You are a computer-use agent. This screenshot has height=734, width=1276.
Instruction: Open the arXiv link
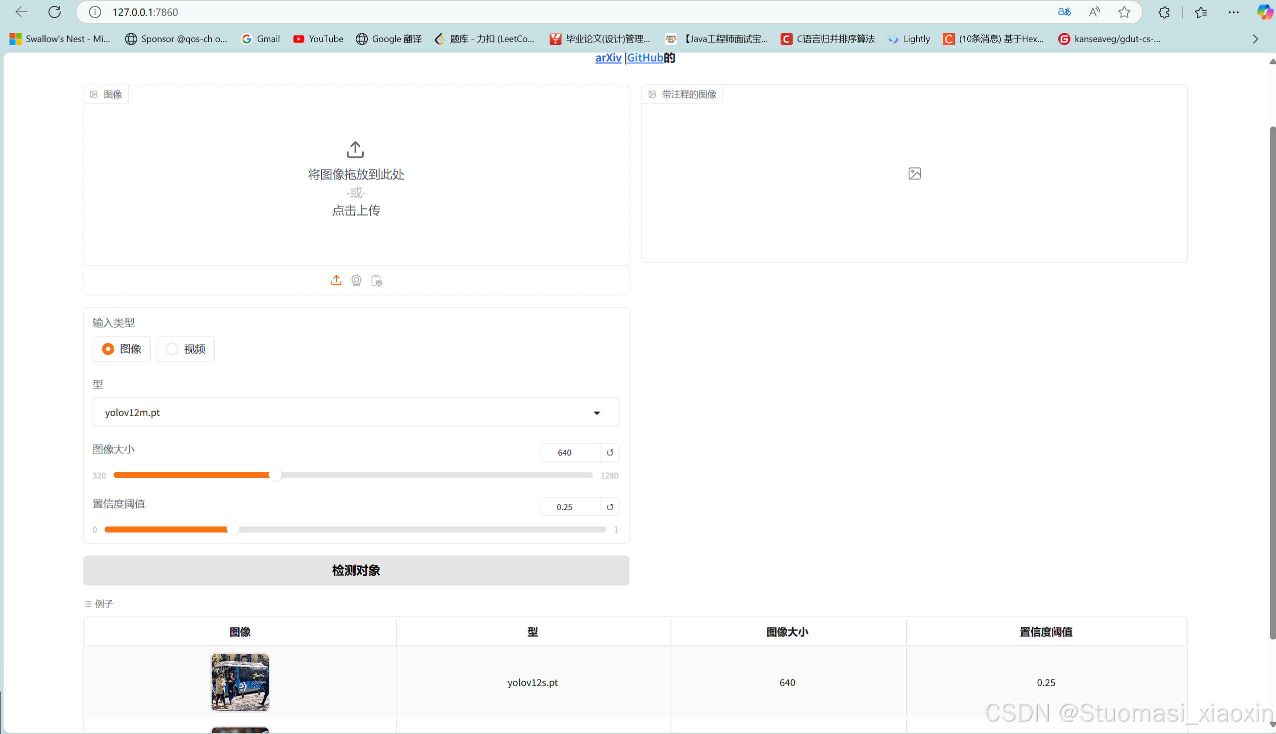(608, 57)
